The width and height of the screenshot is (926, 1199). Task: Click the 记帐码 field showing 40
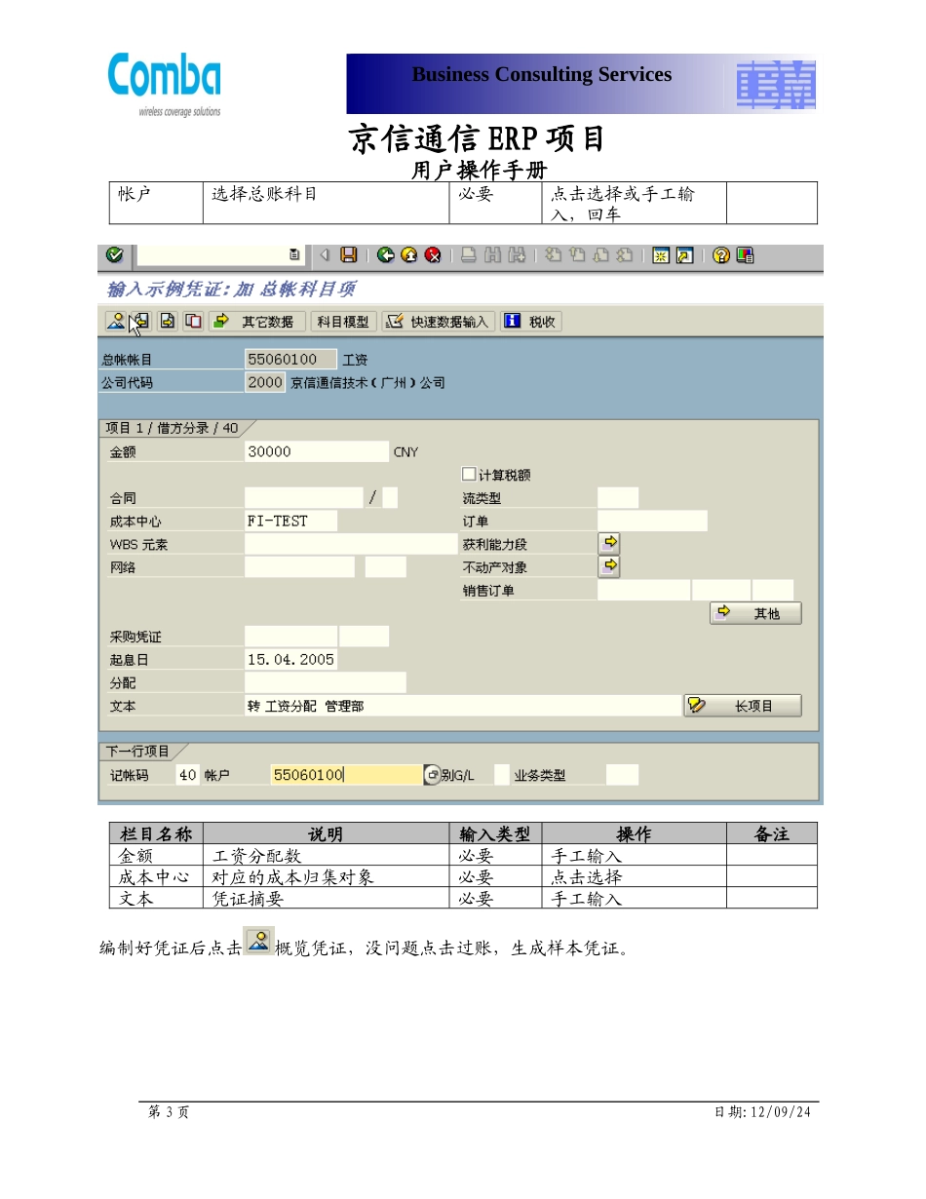pos(188,775)
